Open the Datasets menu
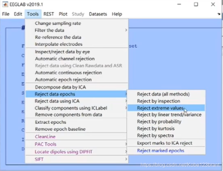The width and height of the screenshot is (223, 171). (x=98, y=14)
